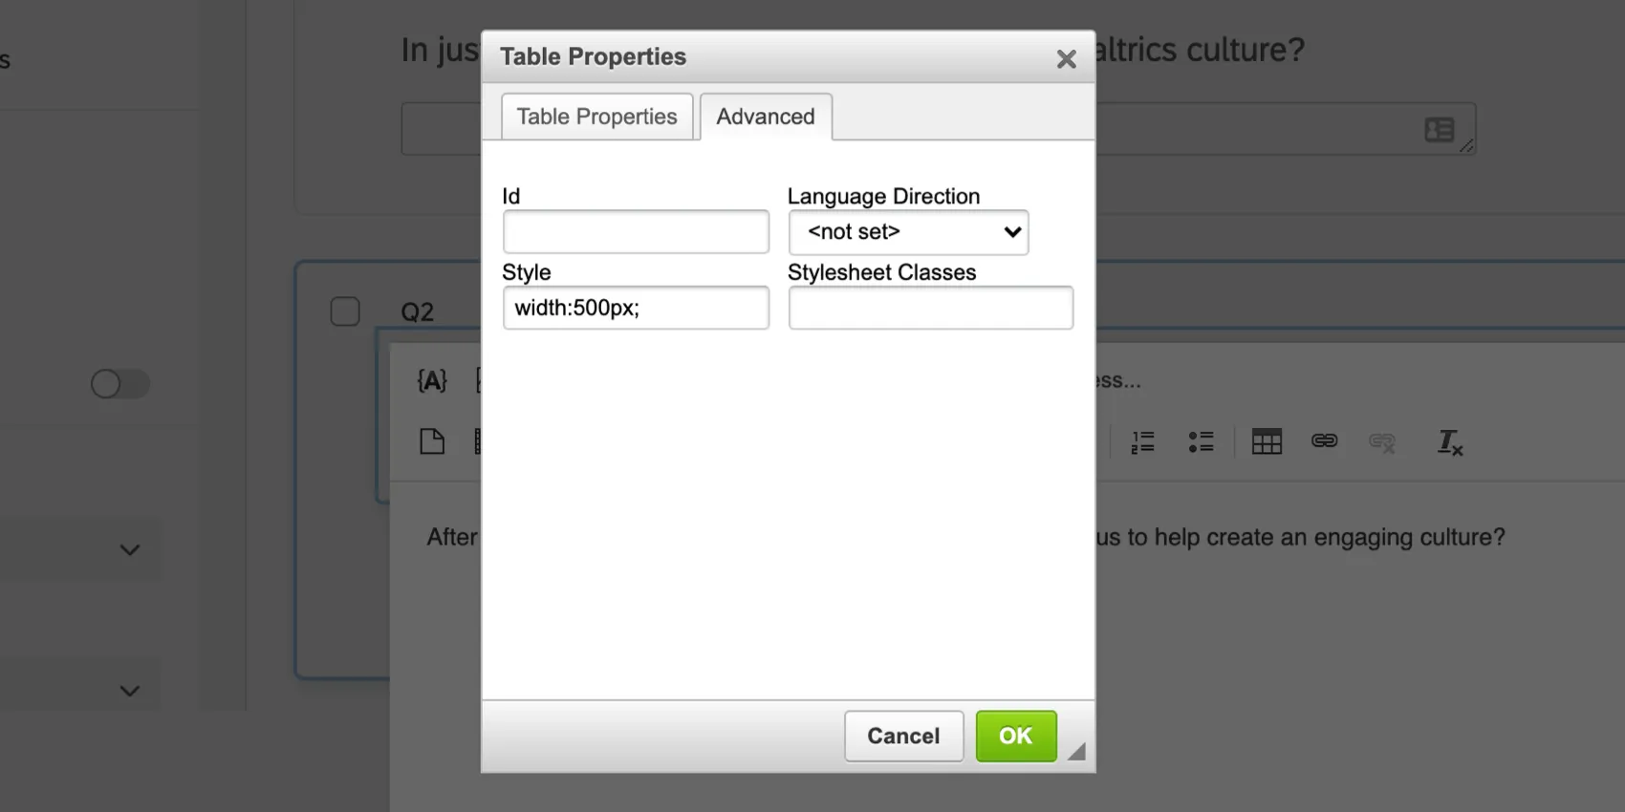
Task: Select the numbered list icon
Action: (x=1141, y=441)
